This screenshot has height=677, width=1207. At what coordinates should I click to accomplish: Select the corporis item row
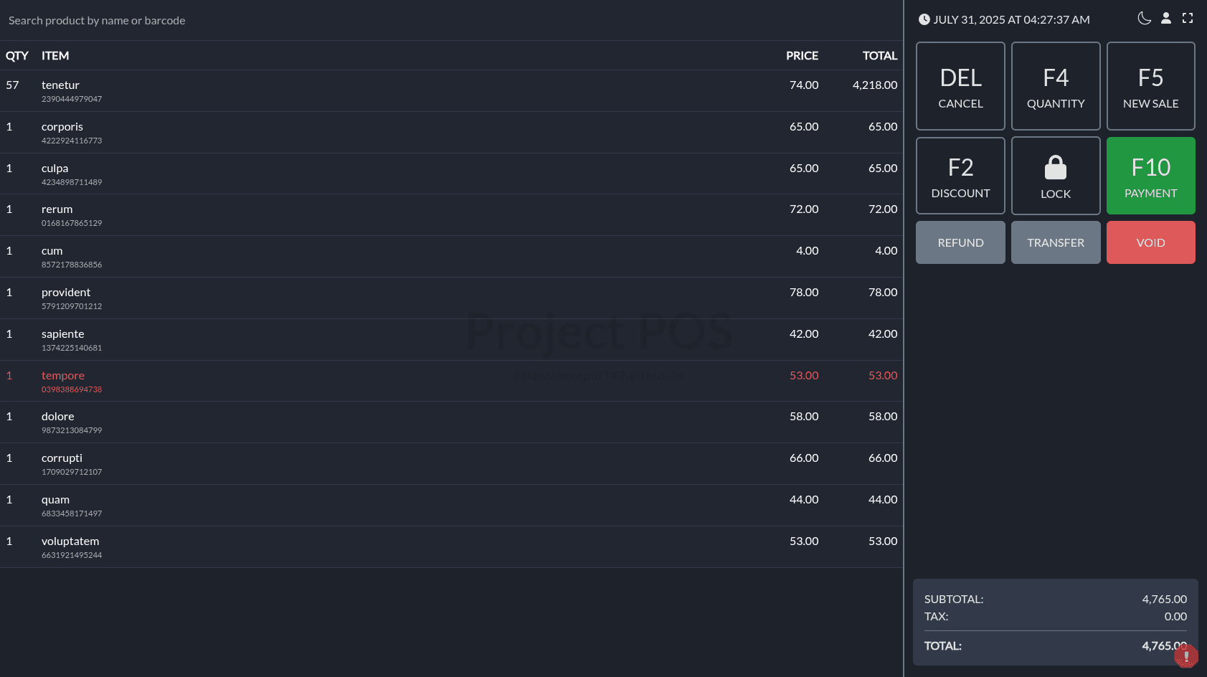[x=451, y=133]
